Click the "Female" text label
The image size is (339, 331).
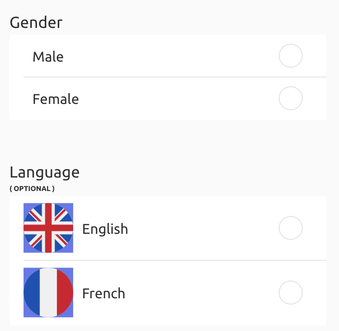(55, 99)
